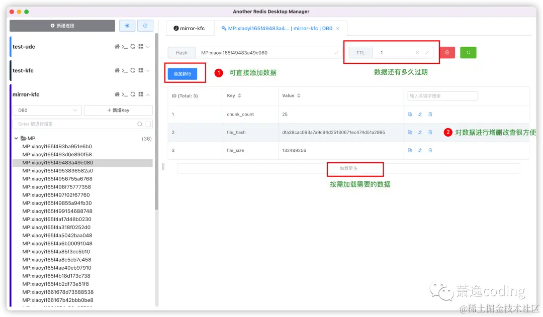The width and height of the screenshot is (543, 317).
Task: Expand the test-udc connection chevron
Action: pyautogui.click(x=148, y=47)
